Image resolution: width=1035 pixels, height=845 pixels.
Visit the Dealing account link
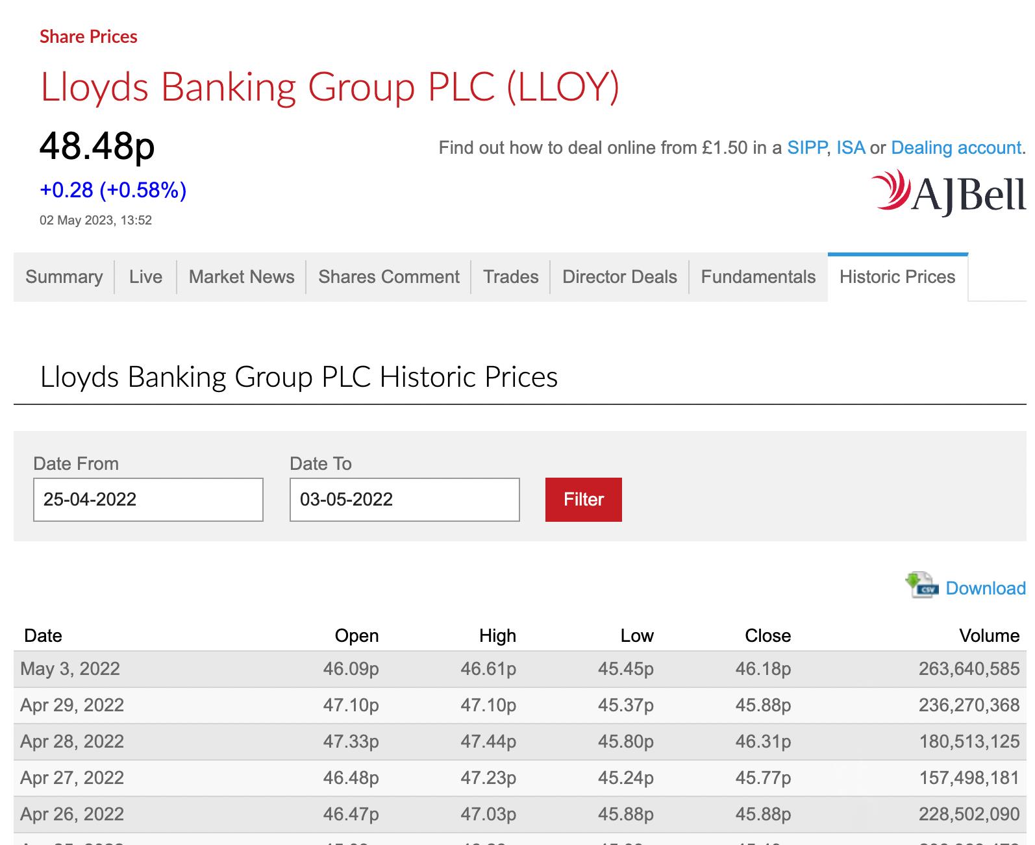click(x=956, y=148)
